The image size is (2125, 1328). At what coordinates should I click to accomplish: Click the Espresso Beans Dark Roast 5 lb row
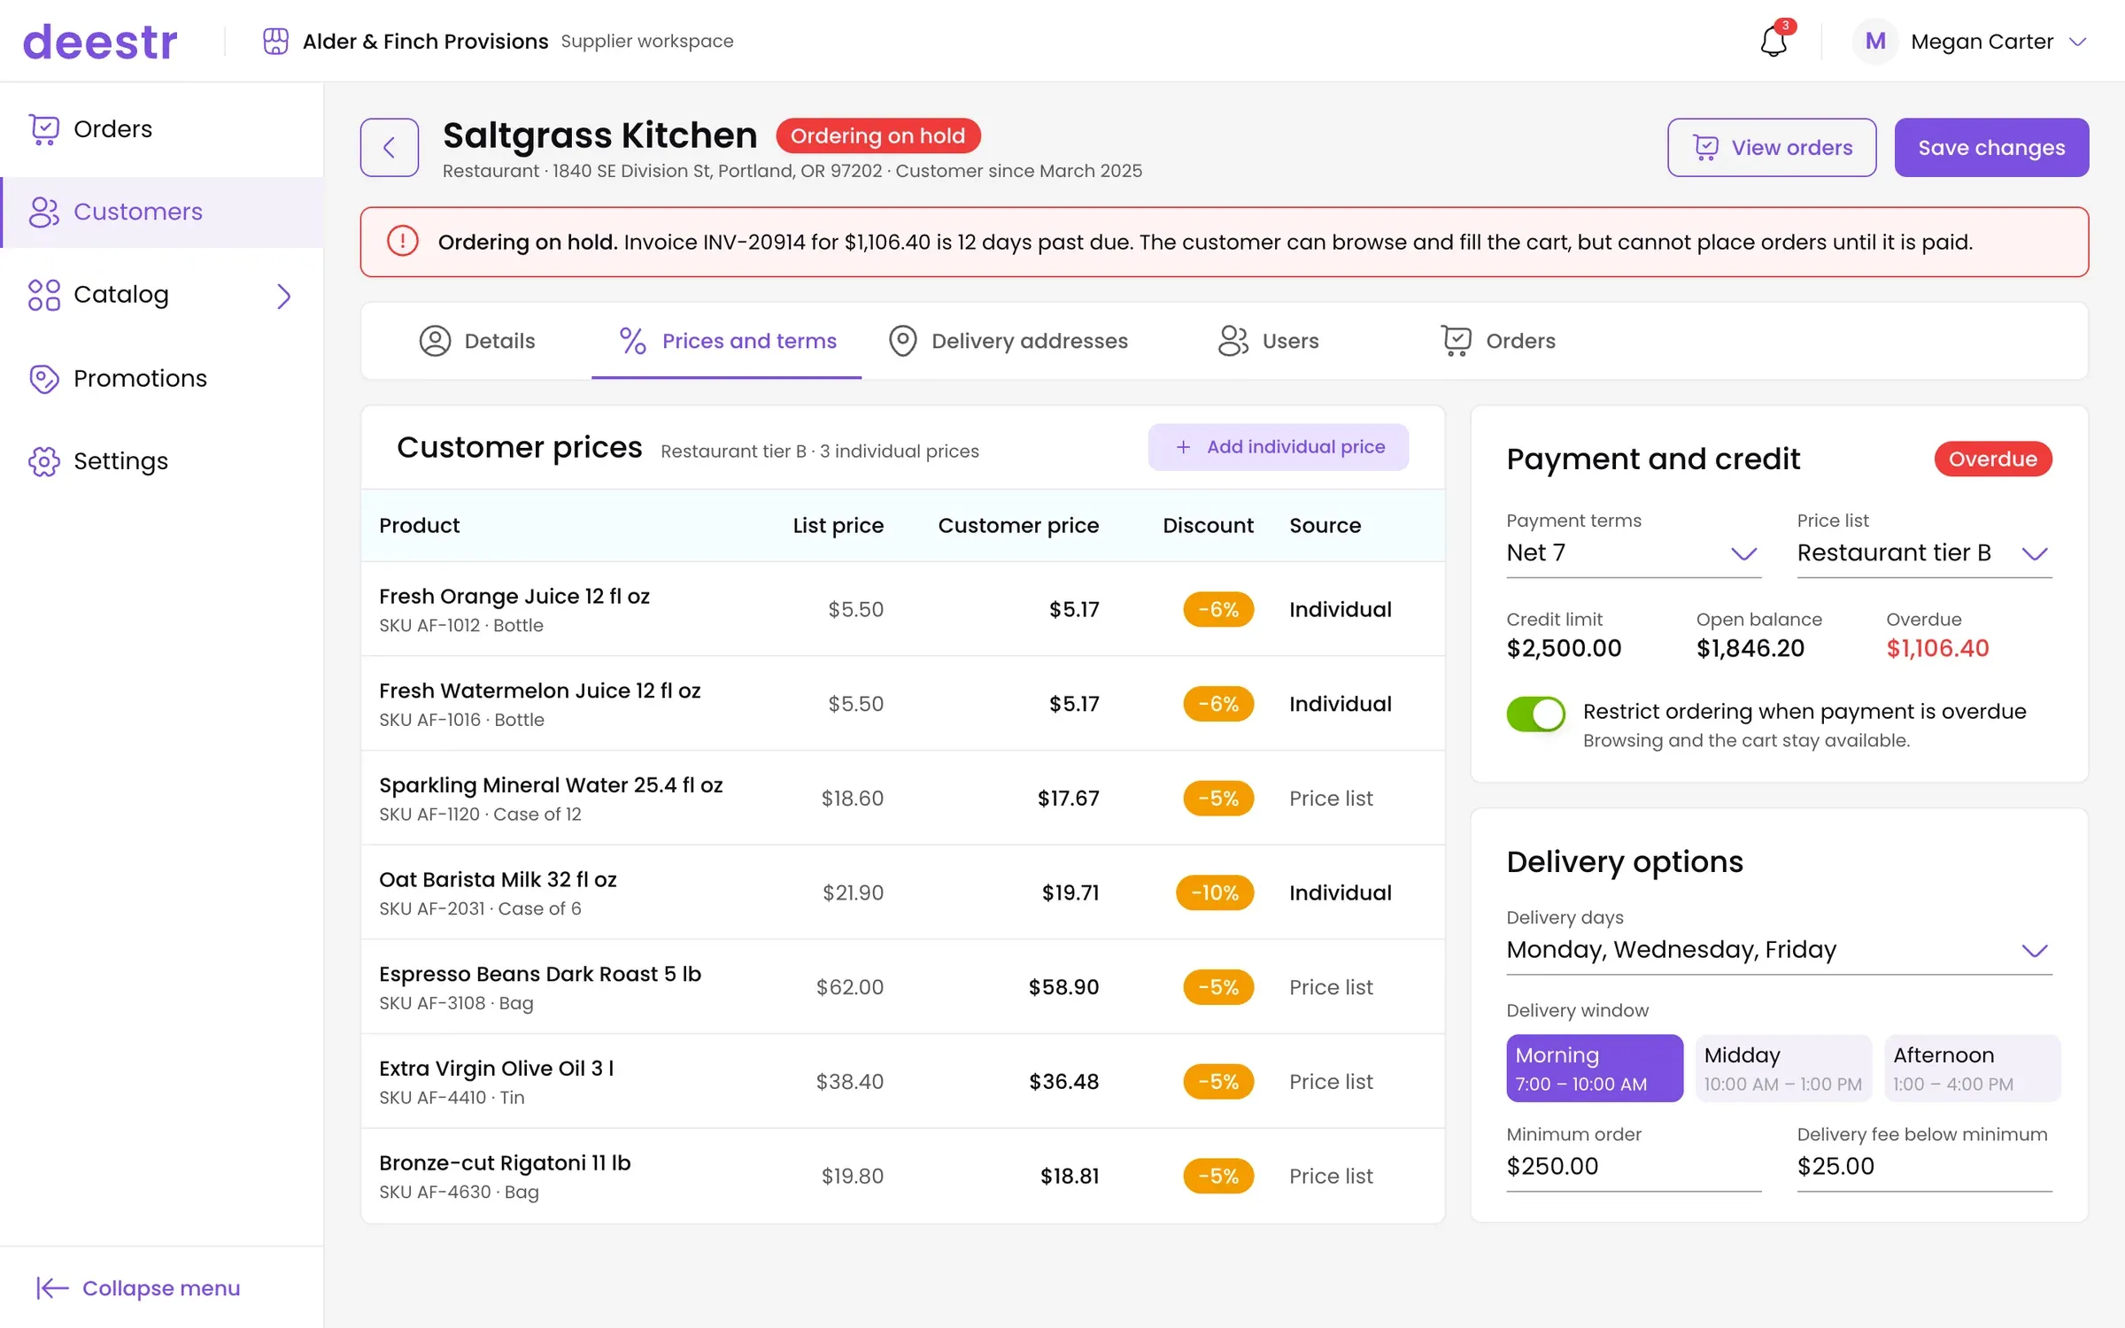pos(902,987)
